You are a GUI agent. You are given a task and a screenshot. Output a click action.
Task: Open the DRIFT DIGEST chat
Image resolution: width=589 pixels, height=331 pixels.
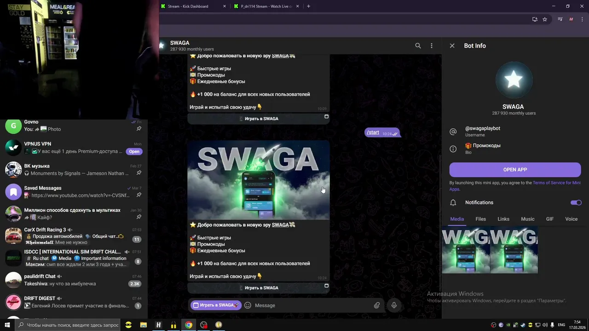[x=74, y=302]
